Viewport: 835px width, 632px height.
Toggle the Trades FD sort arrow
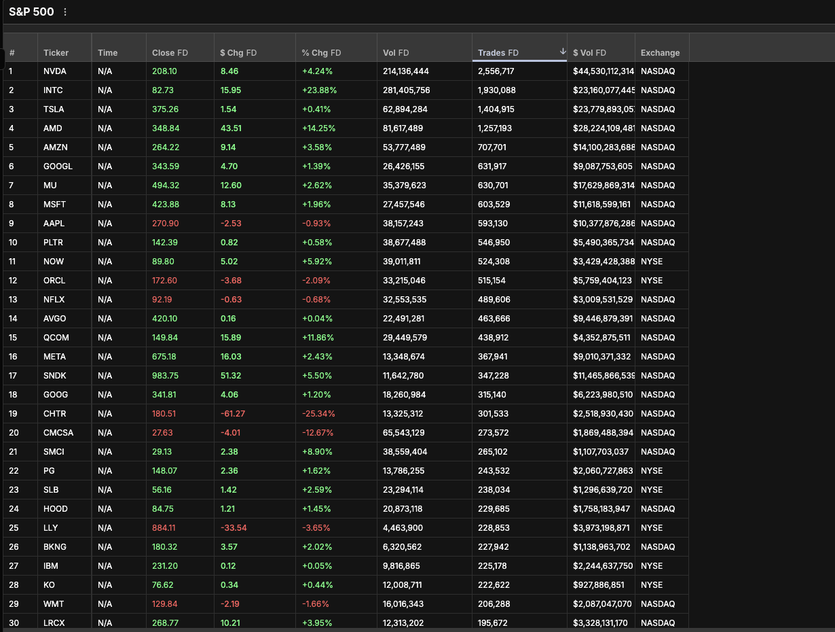pyautogui.click(x=562, y=52)
